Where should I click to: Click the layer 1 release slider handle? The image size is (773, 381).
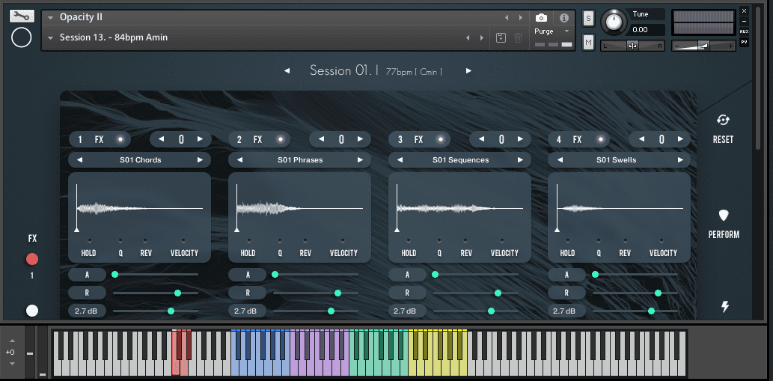pos(177,293)
